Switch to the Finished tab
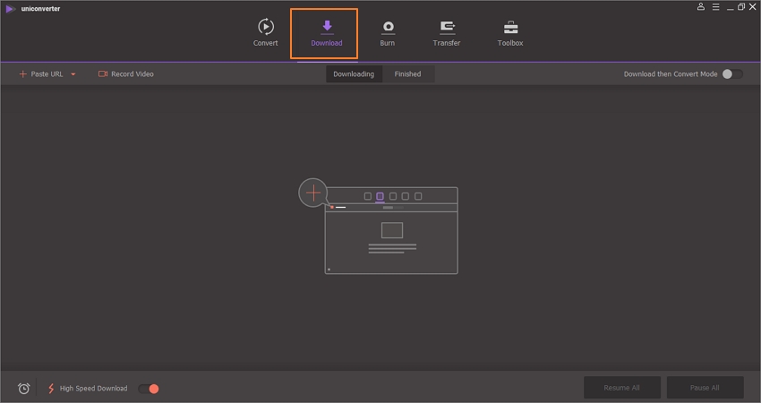 (407, 74)
